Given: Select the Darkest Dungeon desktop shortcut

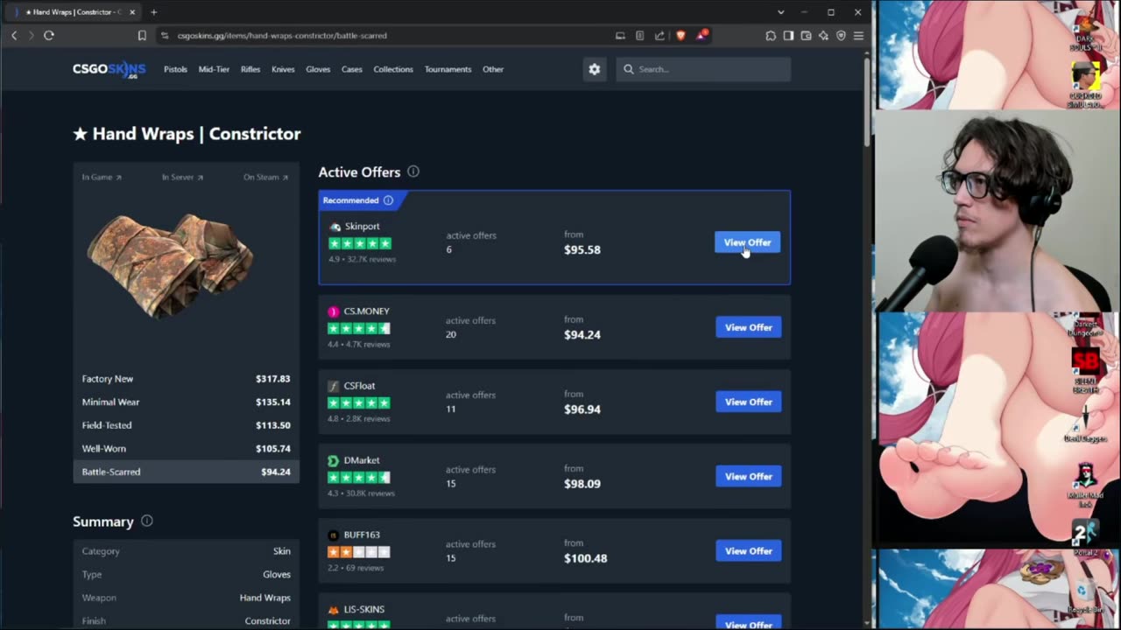Looking at the screenshot, I should [x=1086, y=324].
